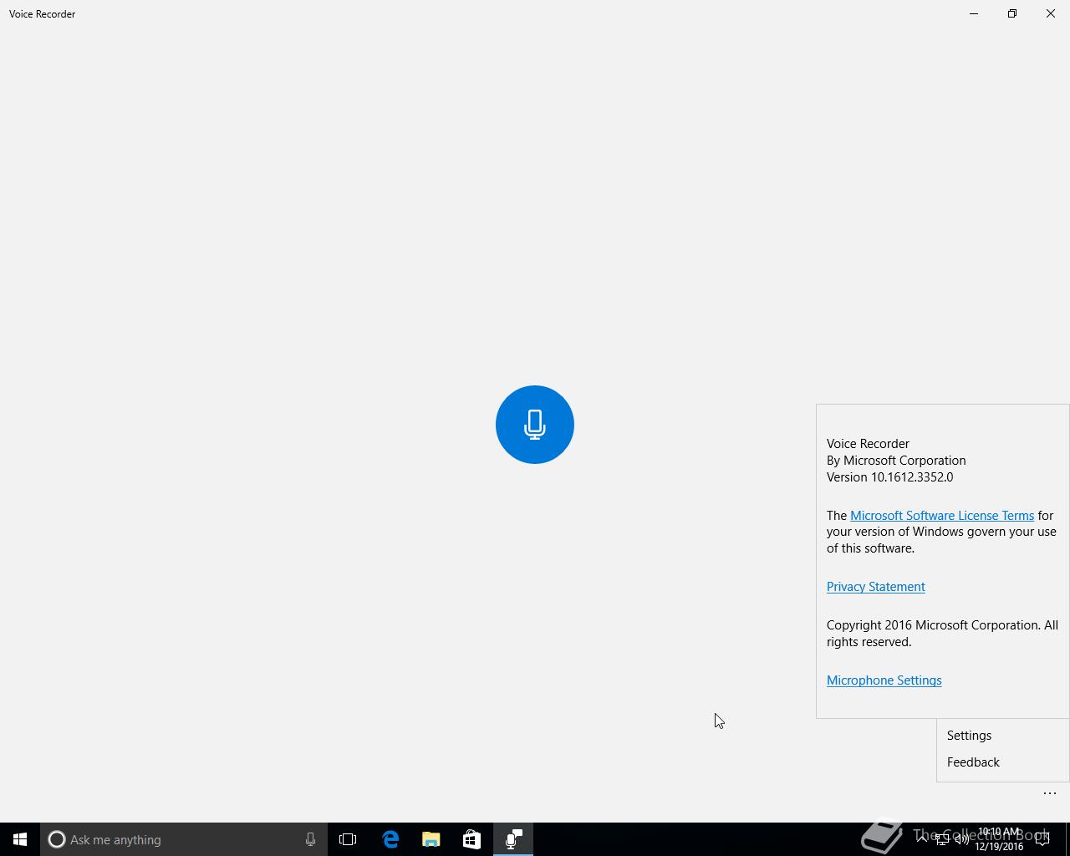Click 'Copyright 2016 Microsoft Corporation' text

[932, 625]
